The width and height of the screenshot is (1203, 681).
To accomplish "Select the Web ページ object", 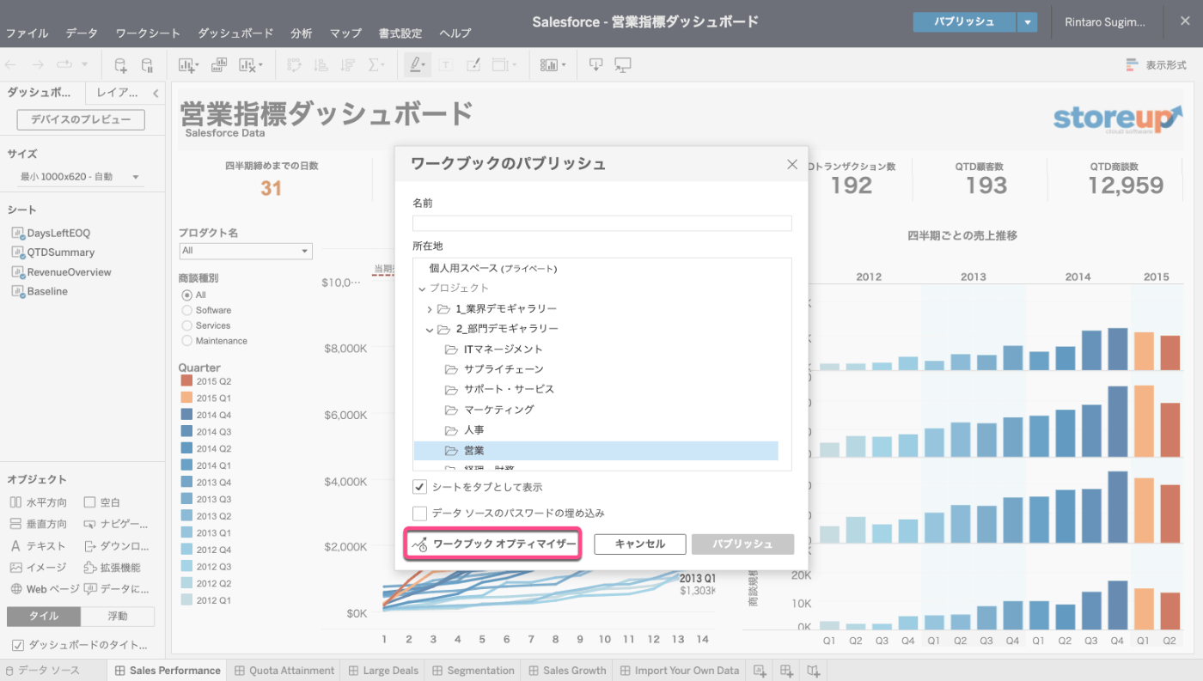I will (x=44, y=589).
